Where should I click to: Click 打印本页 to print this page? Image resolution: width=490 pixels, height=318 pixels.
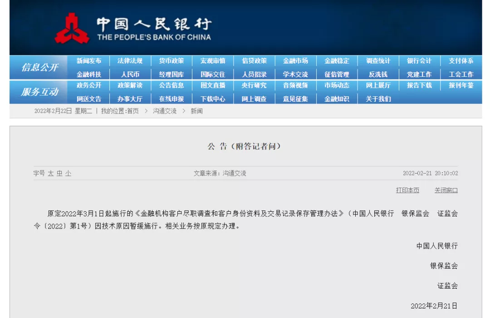[x=407, y=190]
